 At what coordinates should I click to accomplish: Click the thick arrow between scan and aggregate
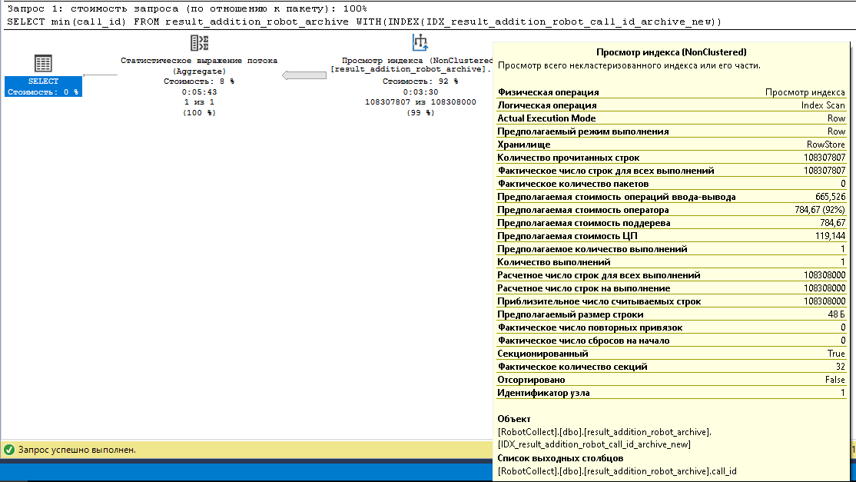[x=304, y=75]
